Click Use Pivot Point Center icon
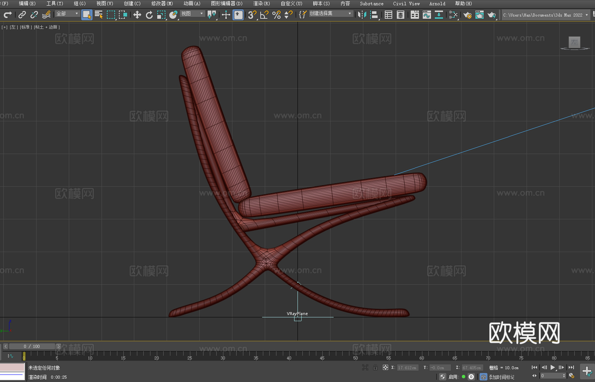This screenshot has height=382, width=595. point(212,15)
